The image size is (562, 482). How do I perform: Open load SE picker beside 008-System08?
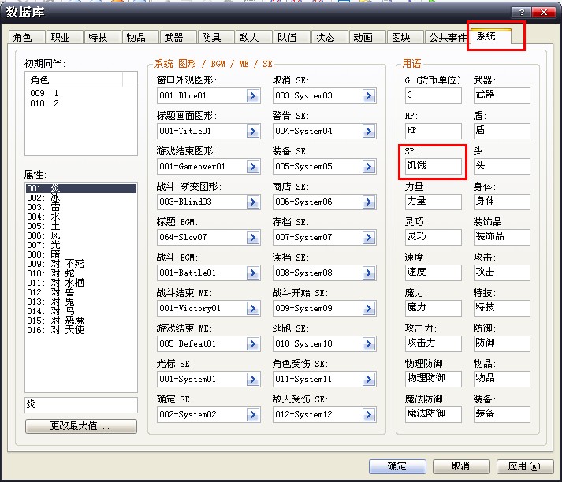369,273
